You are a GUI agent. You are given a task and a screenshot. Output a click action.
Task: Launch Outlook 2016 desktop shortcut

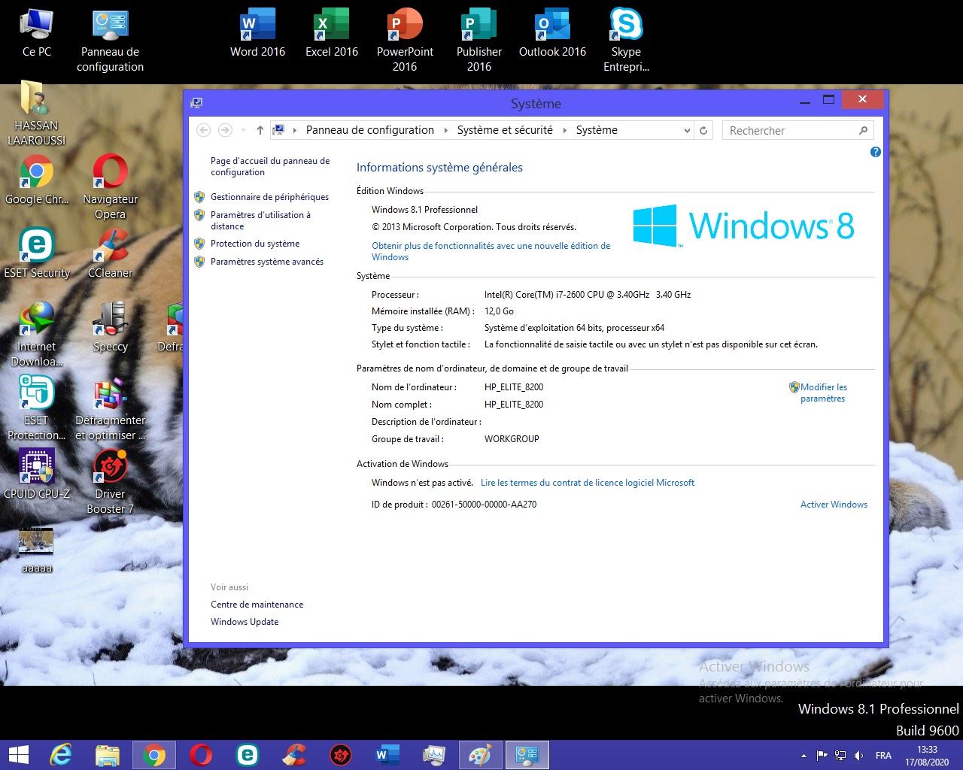click(x=552, y=32)
